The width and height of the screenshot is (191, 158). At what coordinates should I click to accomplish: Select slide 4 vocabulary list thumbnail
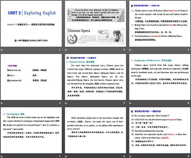[x=31, y=77]
